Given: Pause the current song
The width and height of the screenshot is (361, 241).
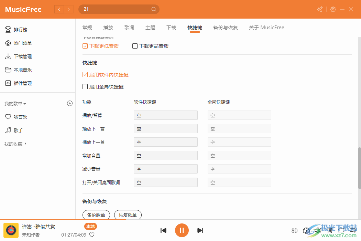Looking at the screenshot, I should pyautogui.click(x=182, y=230).
